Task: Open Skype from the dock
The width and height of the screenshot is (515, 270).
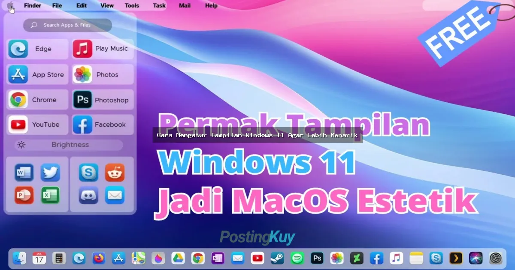Action: pos(436,258)
